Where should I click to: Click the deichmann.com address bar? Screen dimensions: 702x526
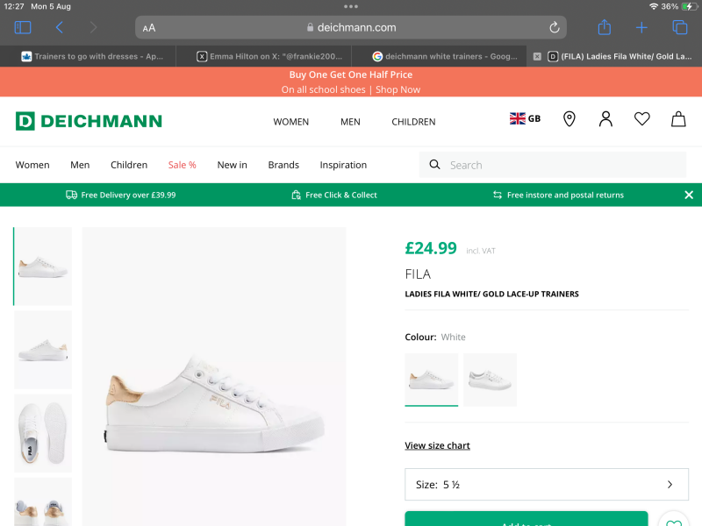tap(351, 28)
